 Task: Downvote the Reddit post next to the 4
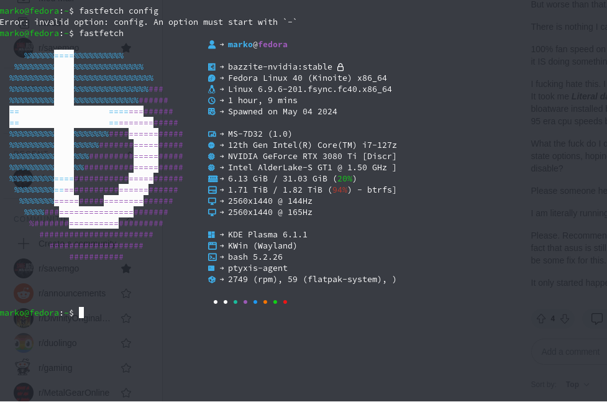pos(565,319)
